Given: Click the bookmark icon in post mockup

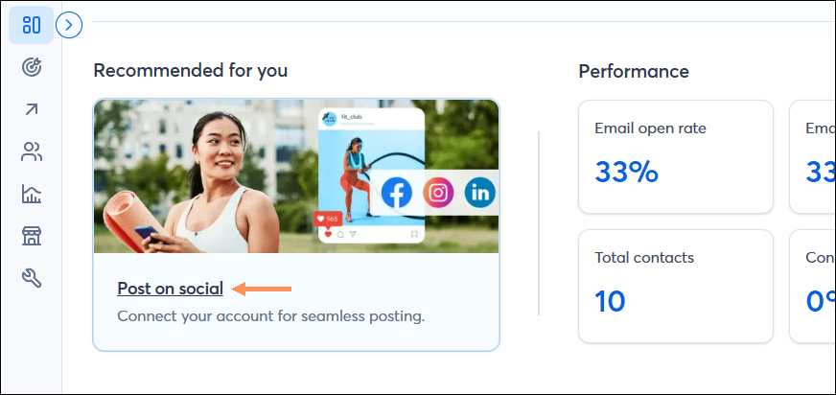Looking at the screenshot, I should point(414,234).
